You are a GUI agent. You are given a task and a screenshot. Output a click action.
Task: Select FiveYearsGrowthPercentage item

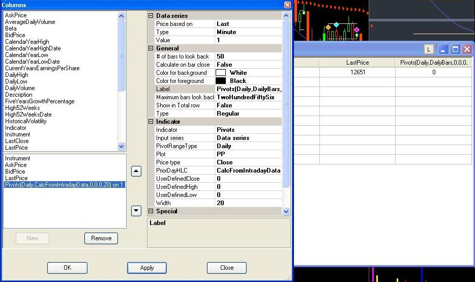pos(40,101)
